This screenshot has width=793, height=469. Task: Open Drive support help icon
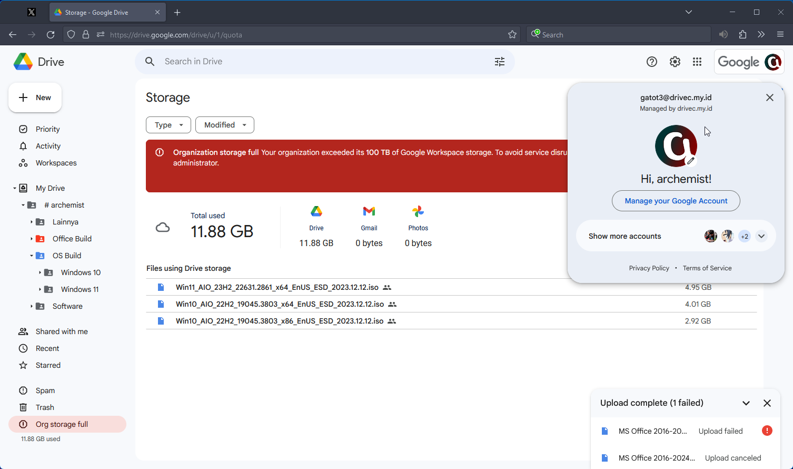click(x=652, y=62)
